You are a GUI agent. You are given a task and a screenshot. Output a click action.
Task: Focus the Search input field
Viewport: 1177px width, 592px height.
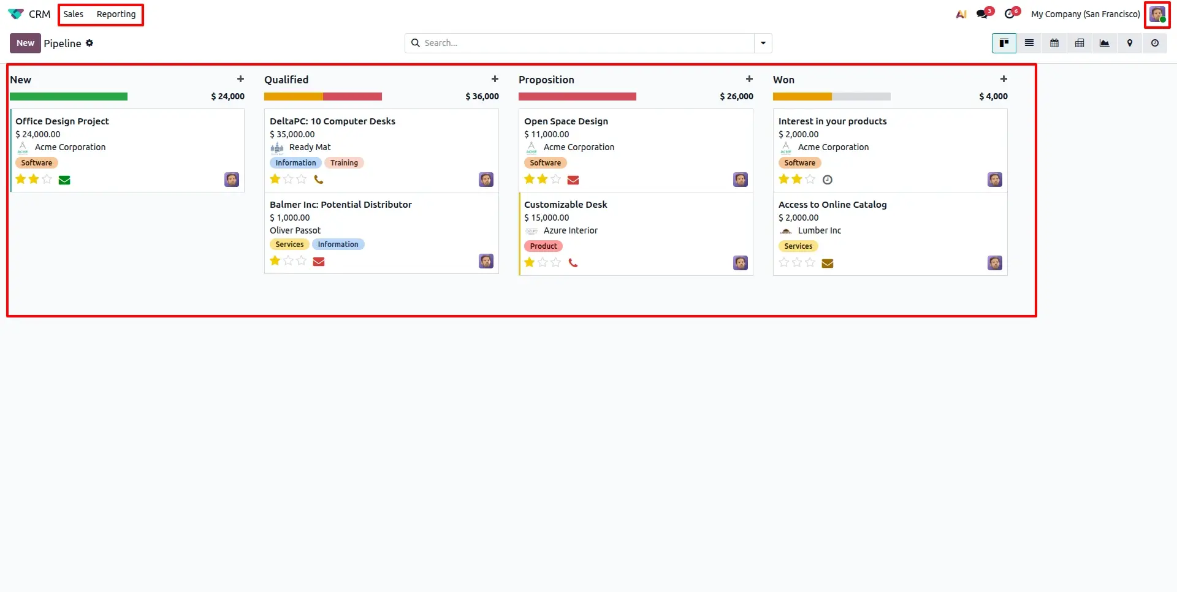(x=587, y=43)
